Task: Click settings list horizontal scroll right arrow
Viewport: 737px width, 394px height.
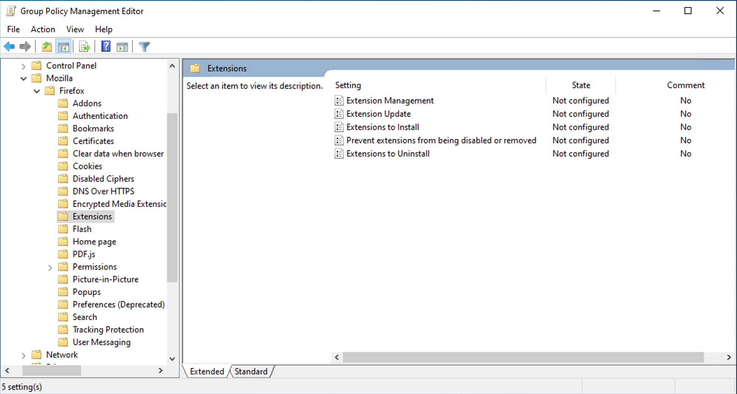Action: pyautogui.click(x=729, y=357)
